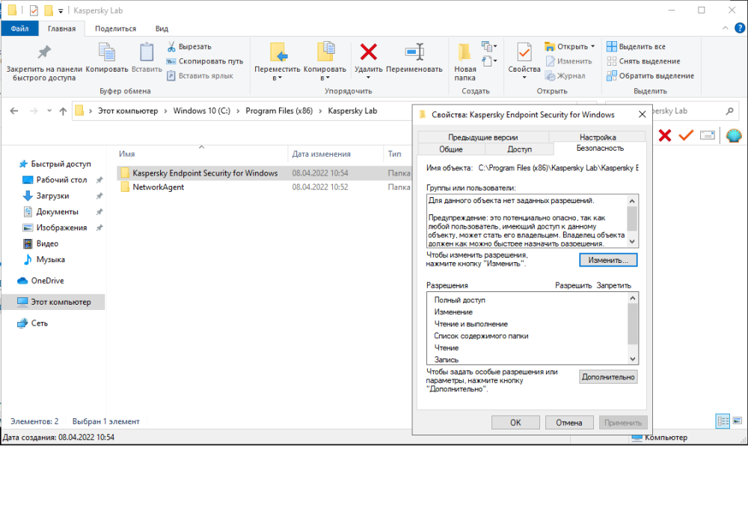Viewport: 748px width, 531px height.
Task: Switch to large icons view
Action: pyautogui.click(x=738, y=421)
